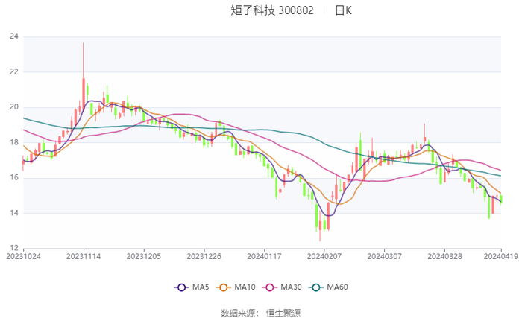Click the y-axis value 12
This screenshot has width=522, height=318.
(13, 248)
